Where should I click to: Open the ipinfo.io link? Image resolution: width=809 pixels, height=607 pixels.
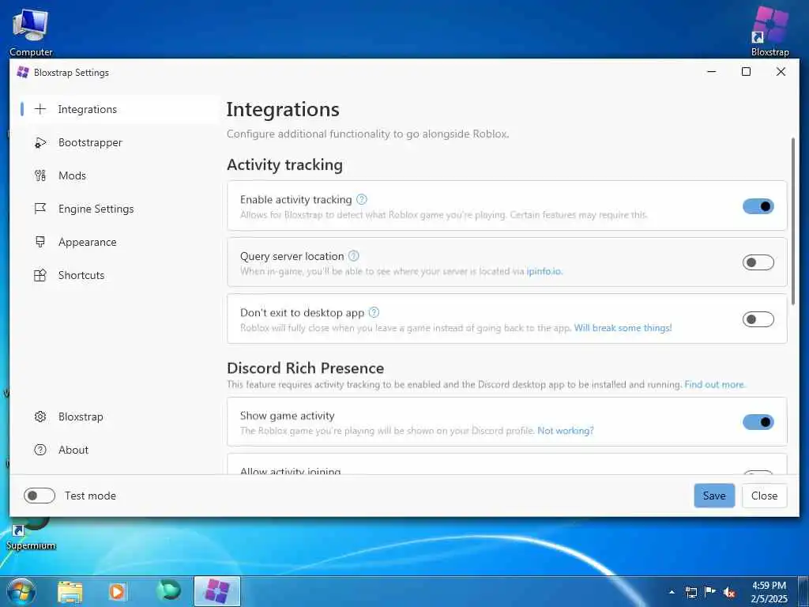[x=544, y=272]
